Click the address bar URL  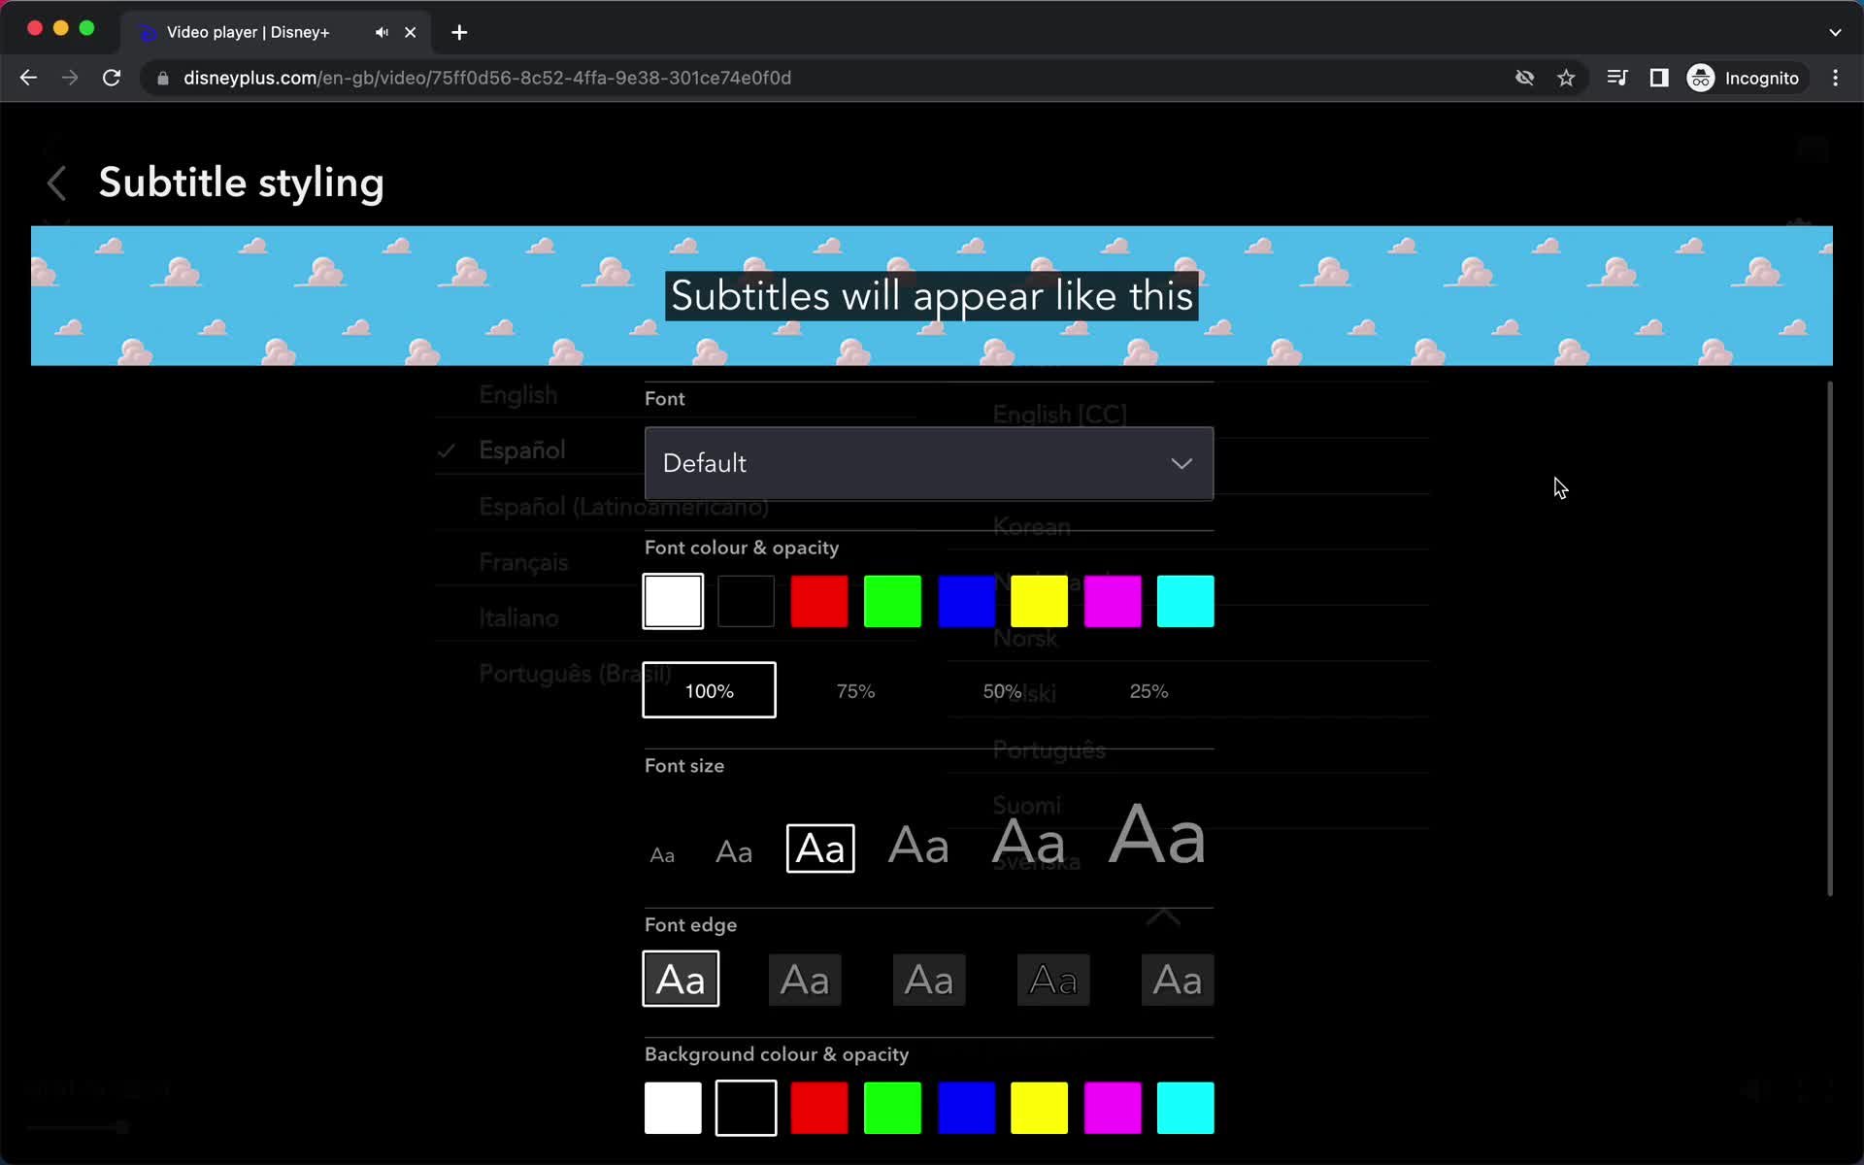click(487, 78)
